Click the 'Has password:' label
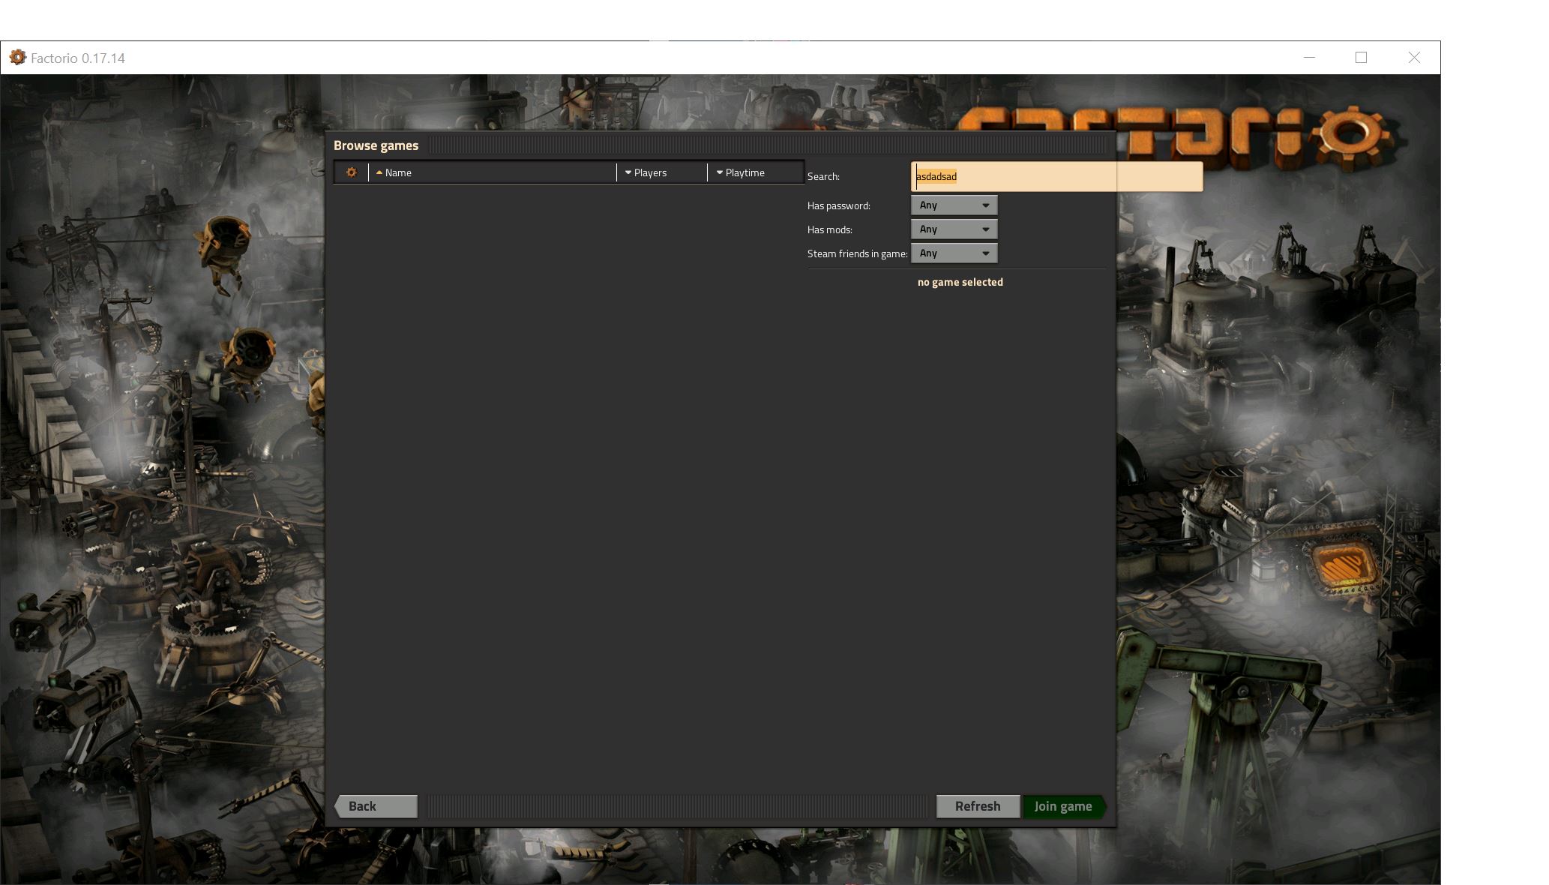The image size is (1549, 885). [839, 205]
